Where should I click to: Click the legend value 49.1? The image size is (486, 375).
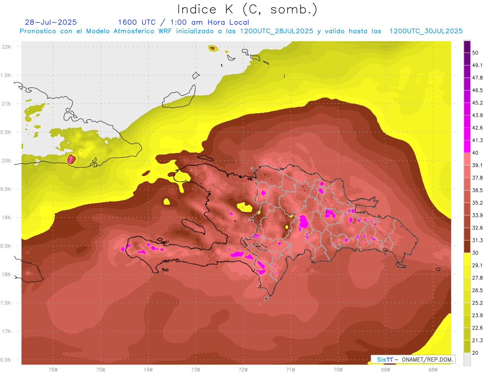477,65
